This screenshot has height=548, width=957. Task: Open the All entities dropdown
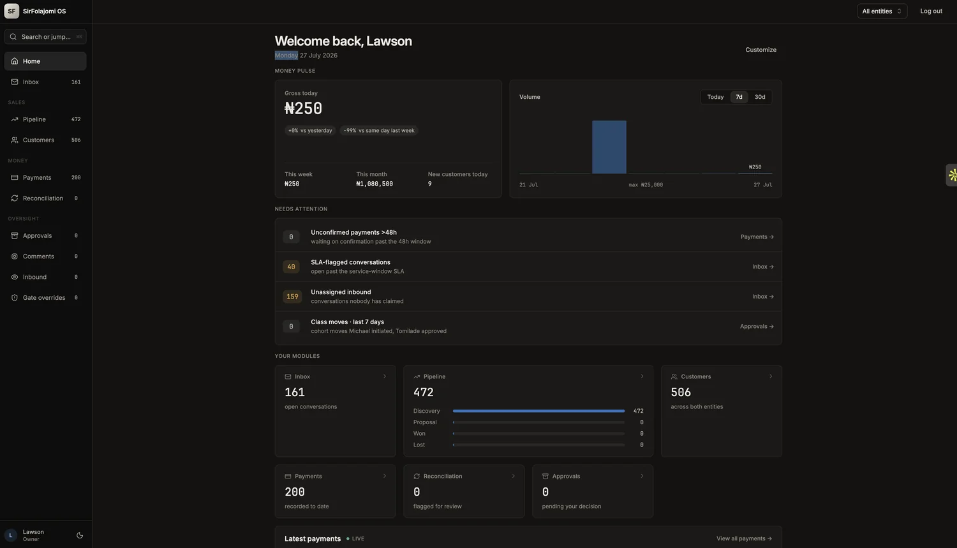pos(882,11)
